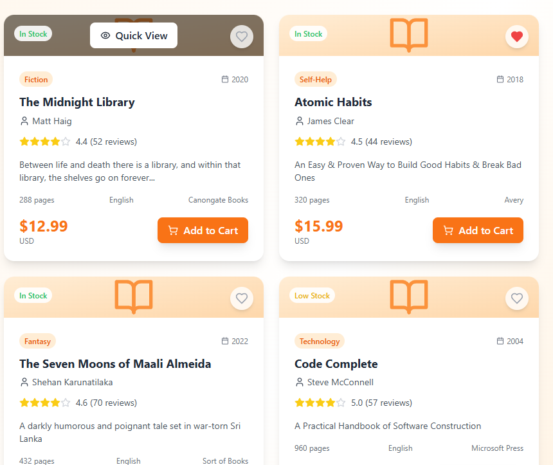Click the book icon on Code Complete cover

[x=409, y=296]
